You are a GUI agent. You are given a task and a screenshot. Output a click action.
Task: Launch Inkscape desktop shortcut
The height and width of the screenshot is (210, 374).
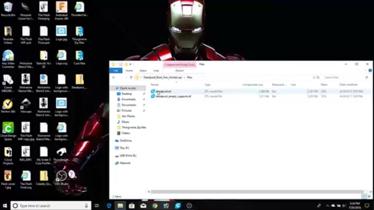tap(26, 106)
